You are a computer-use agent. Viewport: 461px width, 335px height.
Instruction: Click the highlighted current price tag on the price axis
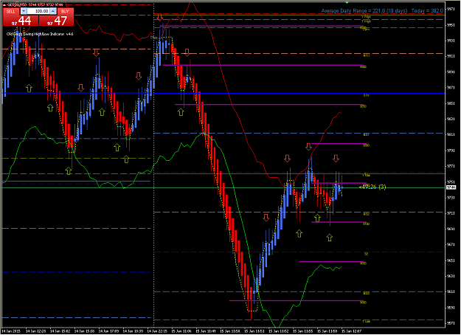[451, 187]
